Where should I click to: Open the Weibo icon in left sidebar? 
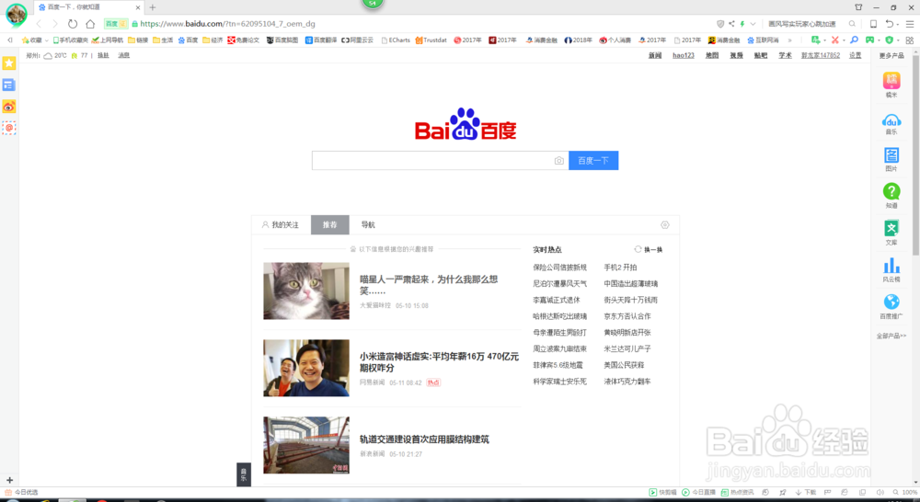[9, 107]
